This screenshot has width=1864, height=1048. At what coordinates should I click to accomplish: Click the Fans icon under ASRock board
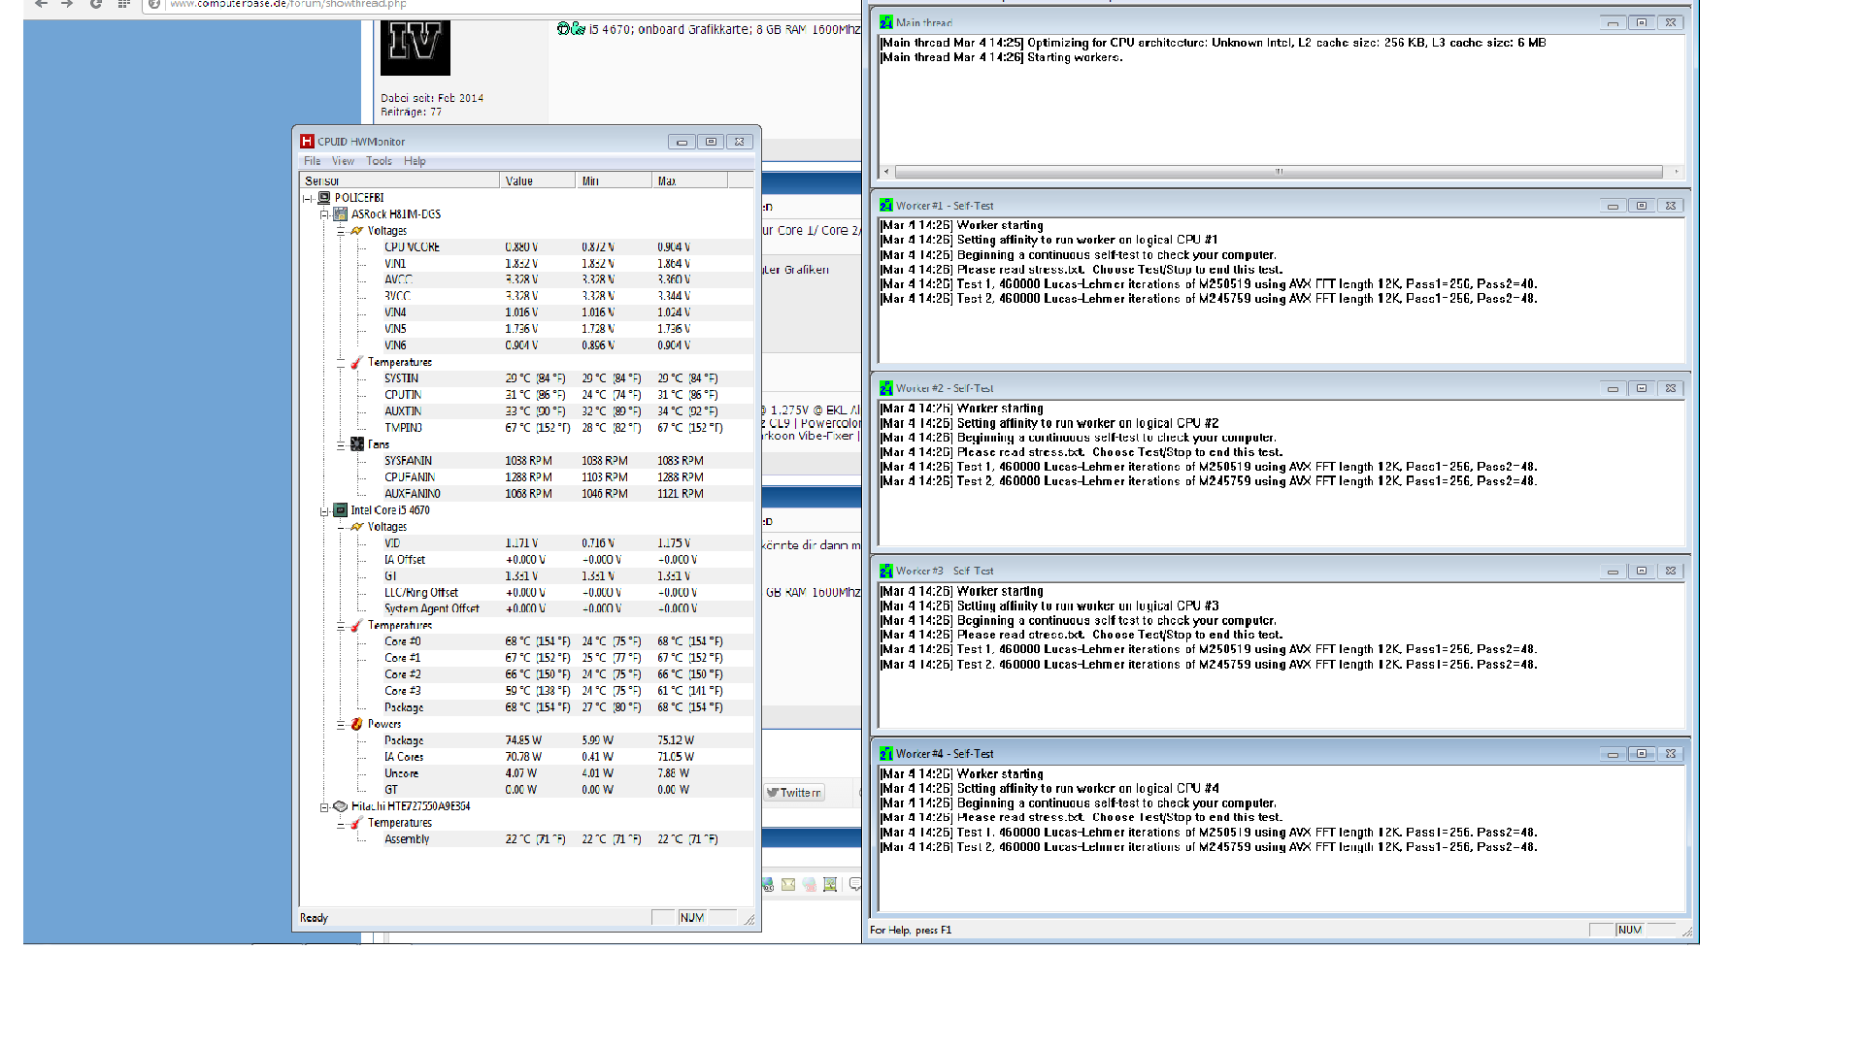(x=357, y=444)
